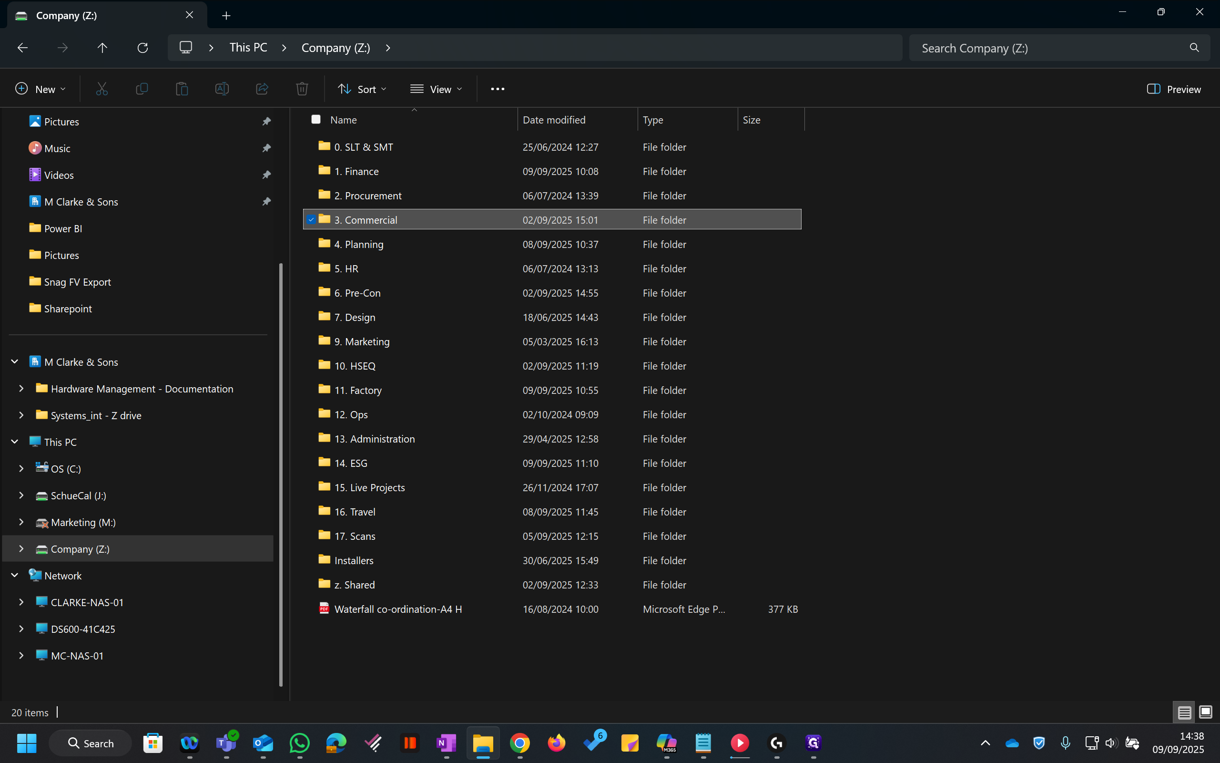Check the select-all checkbox in the Name header
Screen dimensions: 1220x763
(x=315, y=119)
